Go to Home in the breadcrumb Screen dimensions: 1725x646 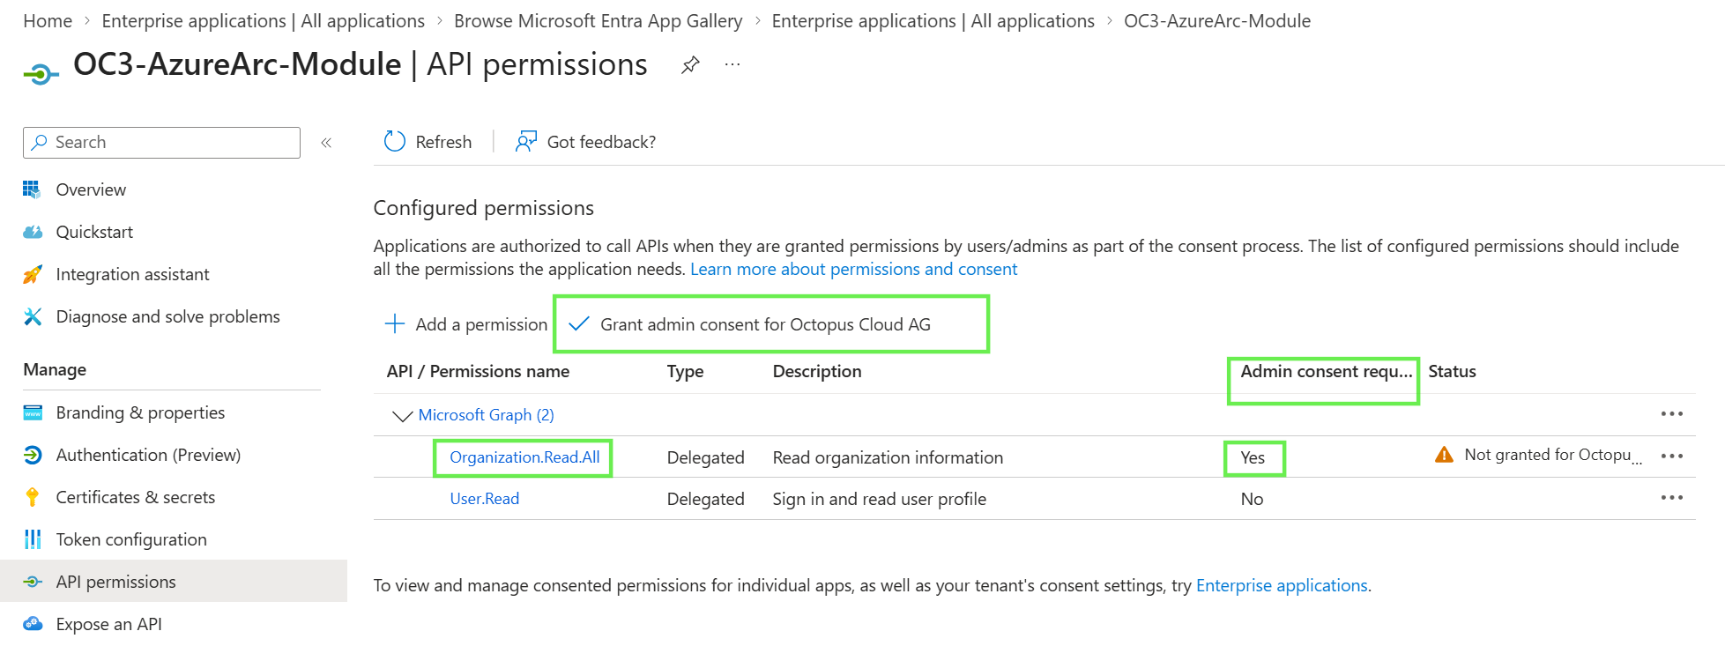click(x=48, y=21)
